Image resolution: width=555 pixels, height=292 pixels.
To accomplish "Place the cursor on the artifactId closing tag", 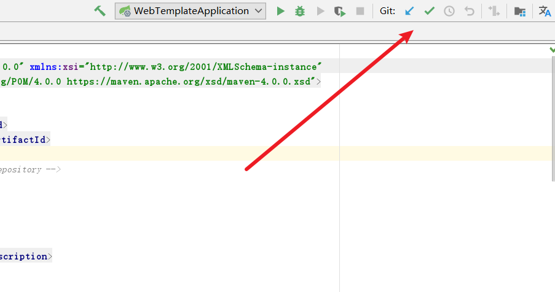I will [x=25, y=139].
